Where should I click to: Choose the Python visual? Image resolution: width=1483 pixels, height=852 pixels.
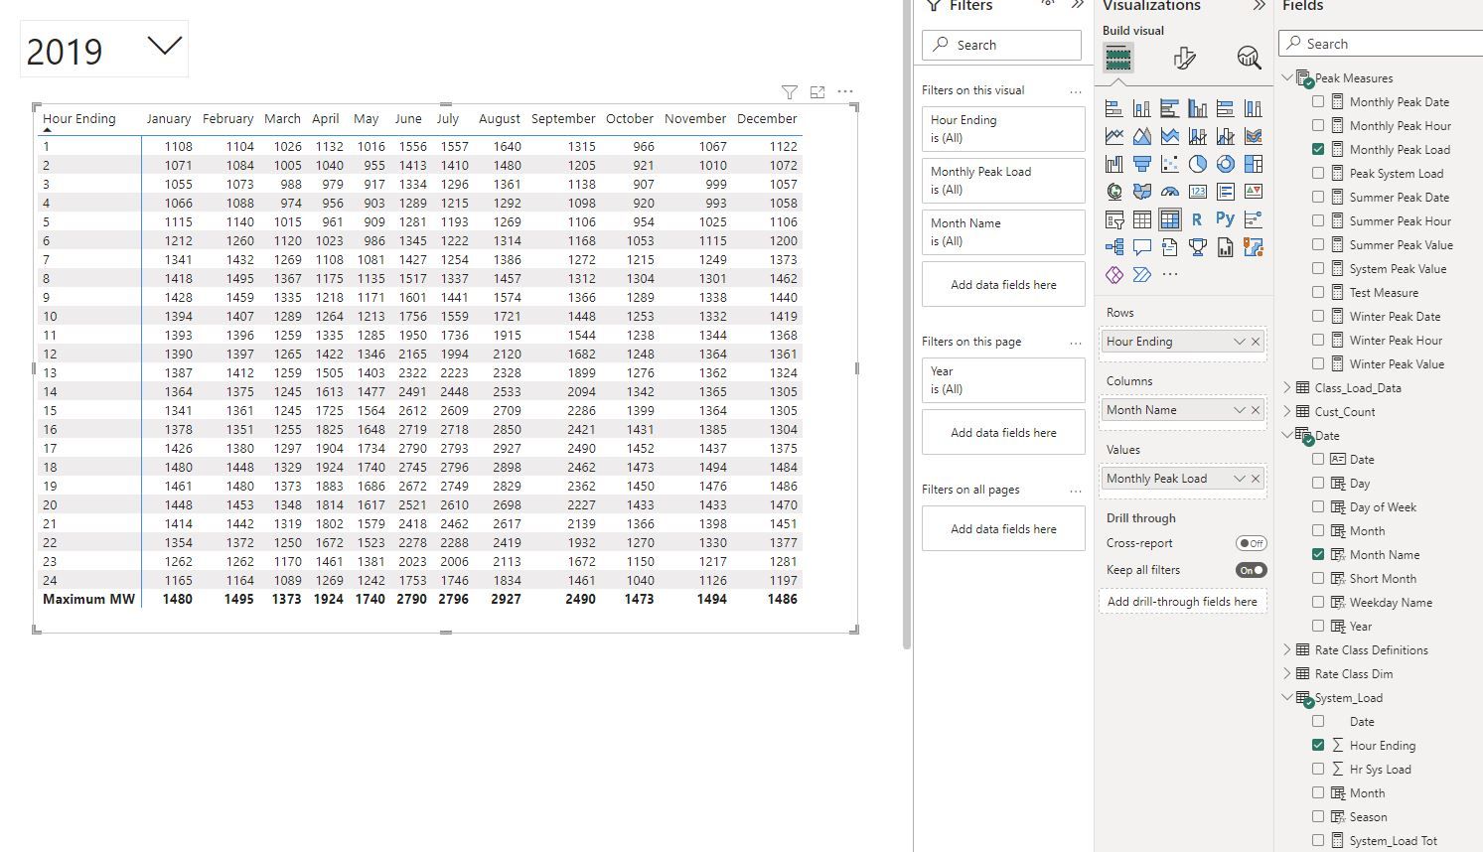coord(1226,219)
